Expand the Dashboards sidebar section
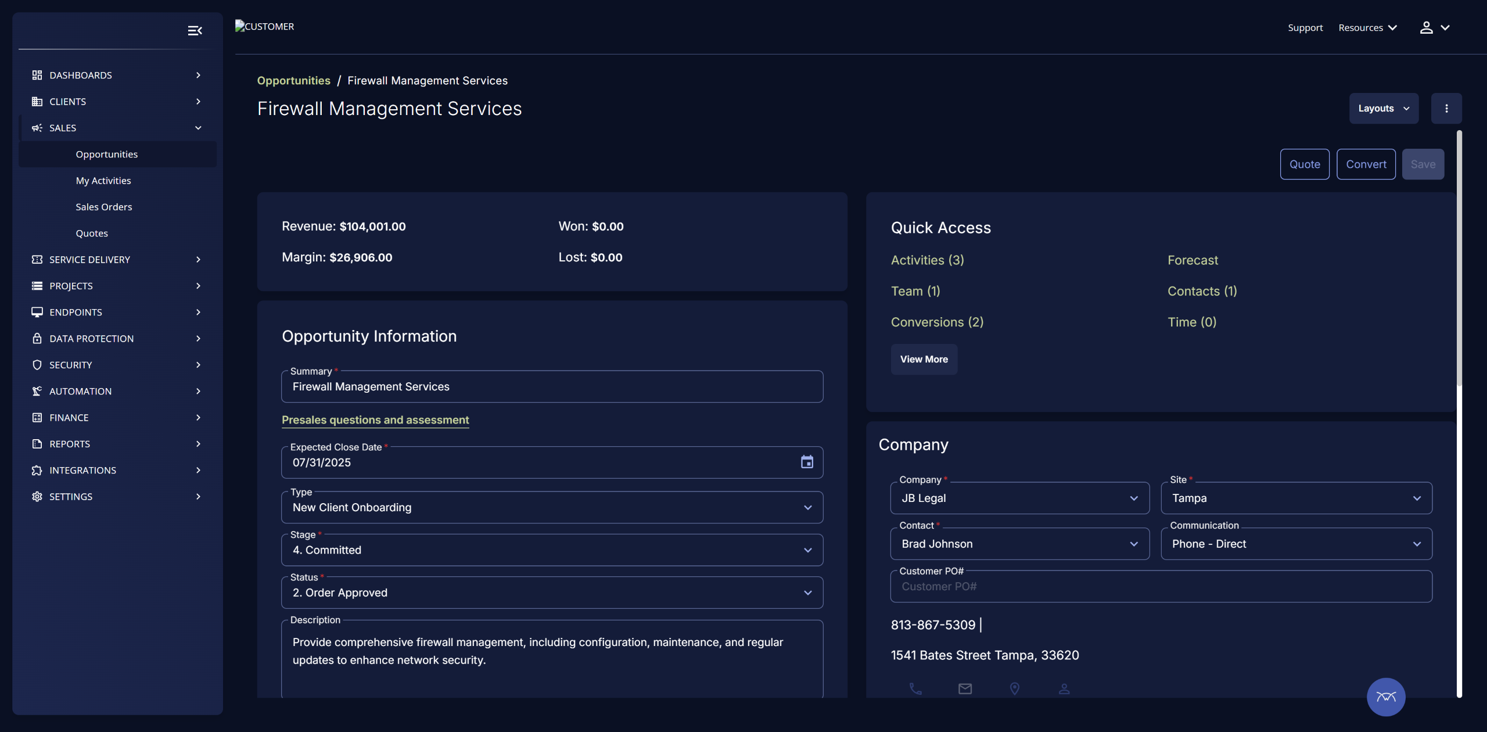The image size is (1487, 732). pos(116,75)
